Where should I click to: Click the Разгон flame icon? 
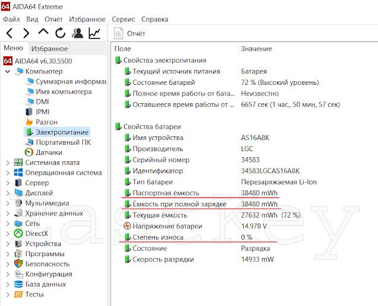(x=29, y=122)
